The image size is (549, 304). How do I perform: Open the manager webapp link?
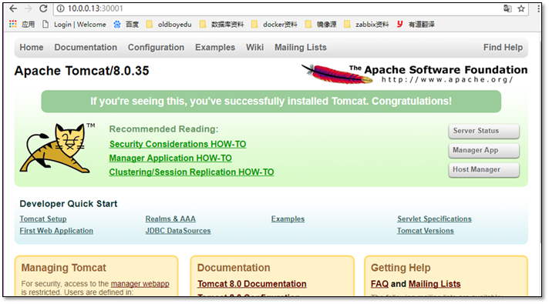coord(140,284)
